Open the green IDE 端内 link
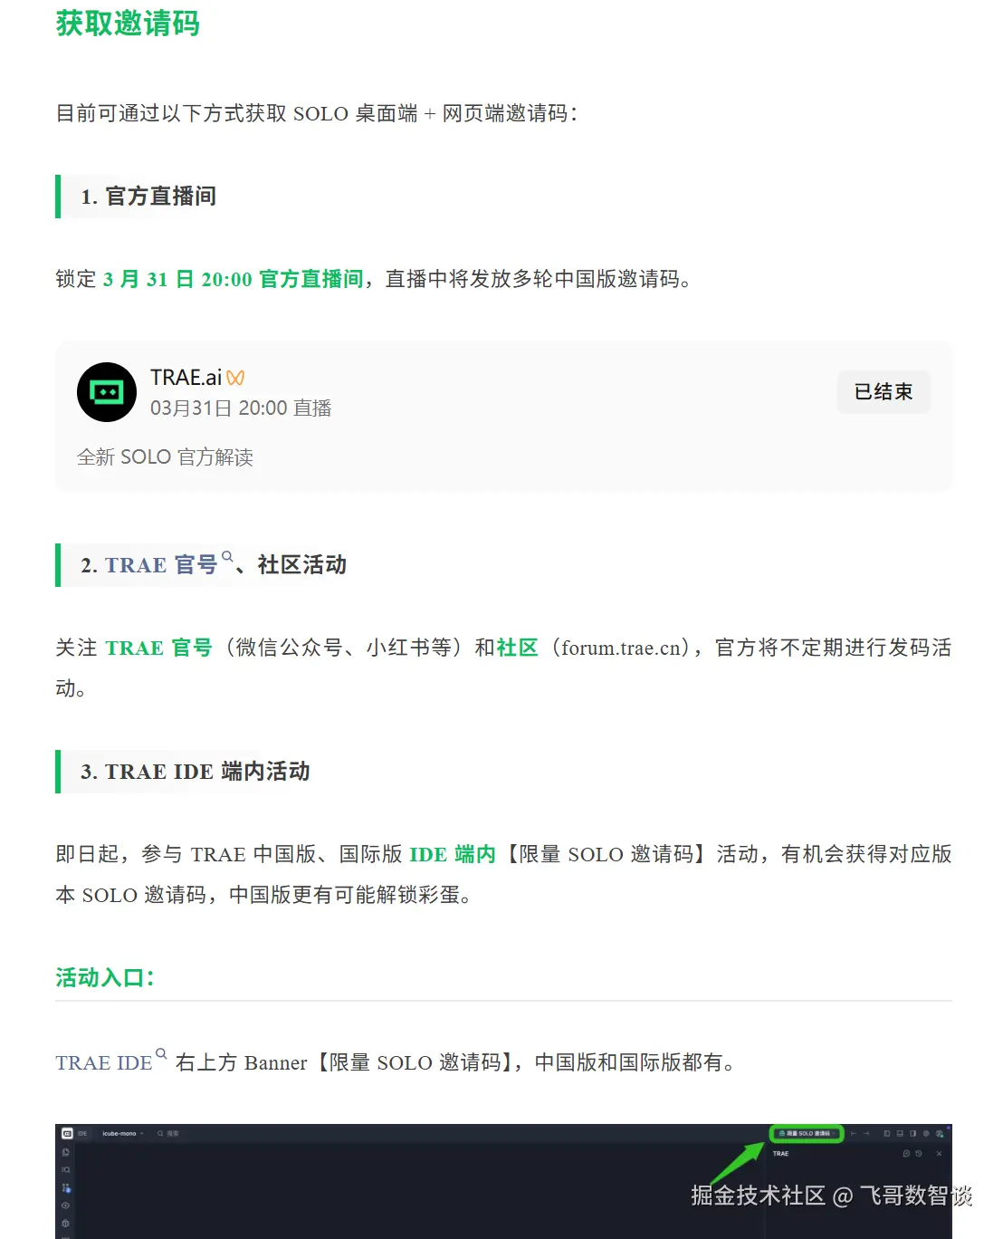 (x=453, y=854)
